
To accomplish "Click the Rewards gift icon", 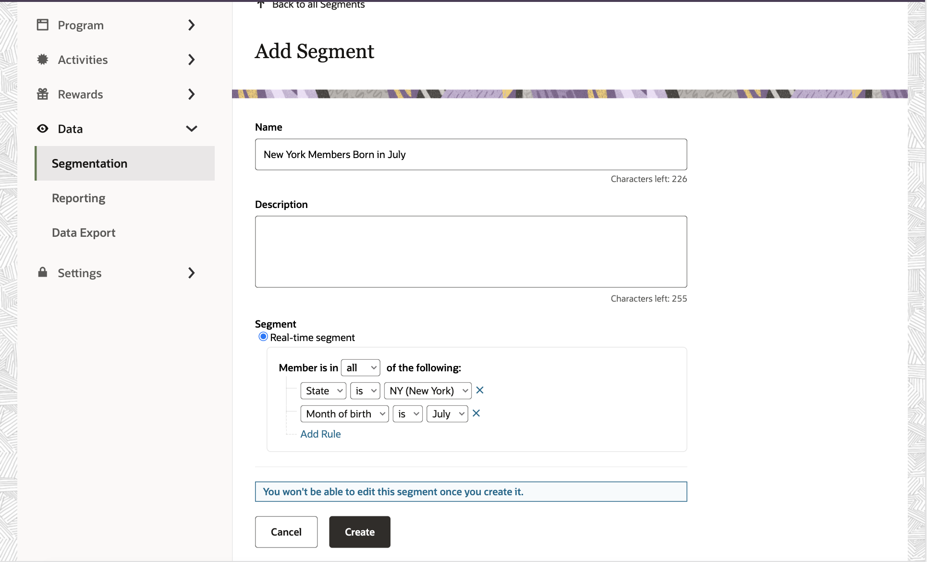I will tap(43, 94).
